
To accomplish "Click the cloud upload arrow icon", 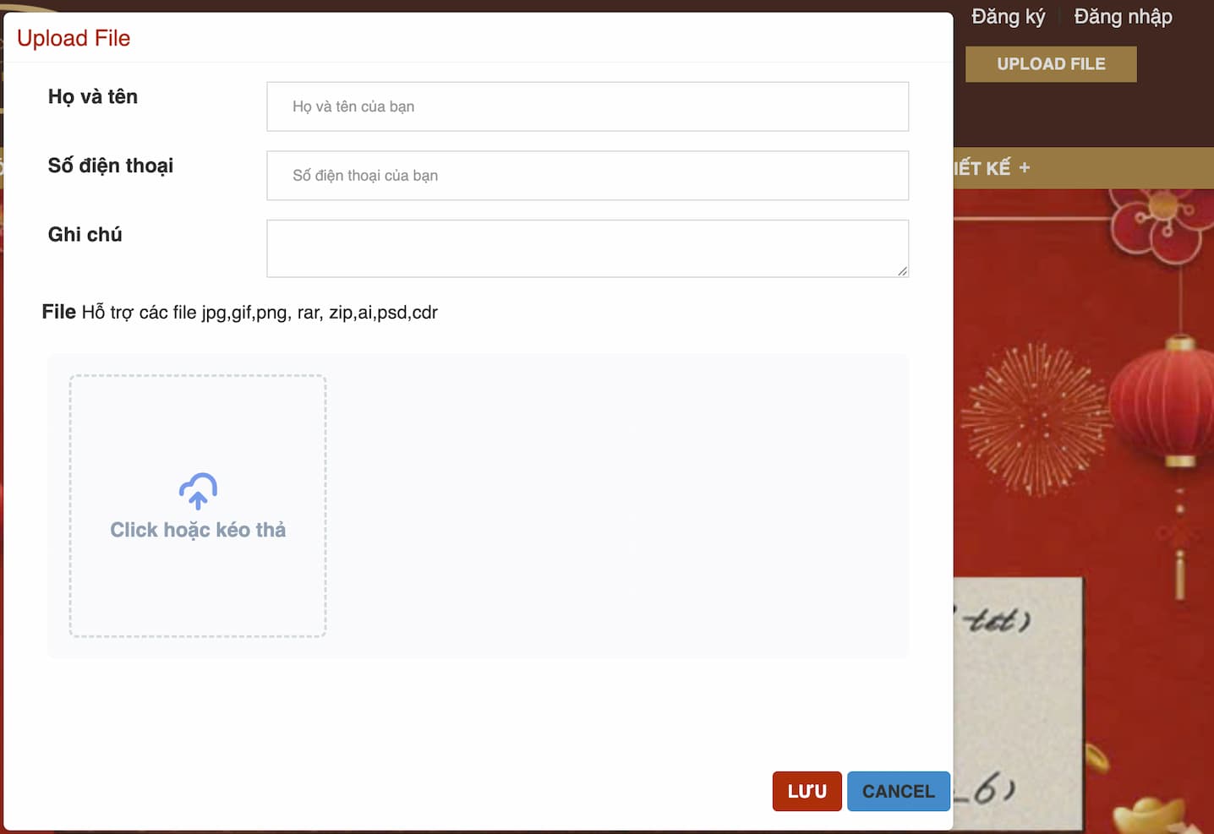I will pos(198,491).
